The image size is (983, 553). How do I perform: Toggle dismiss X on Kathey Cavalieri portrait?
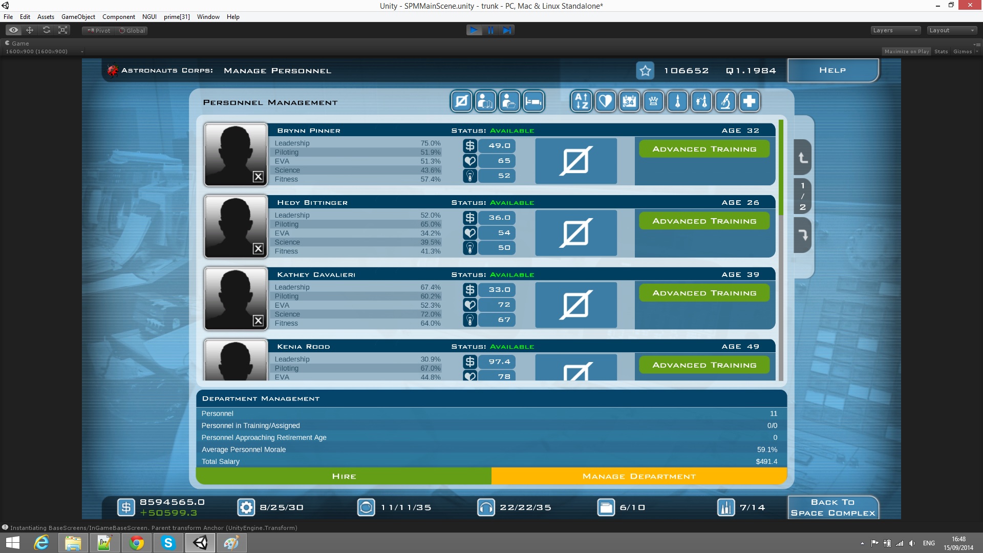258,321
